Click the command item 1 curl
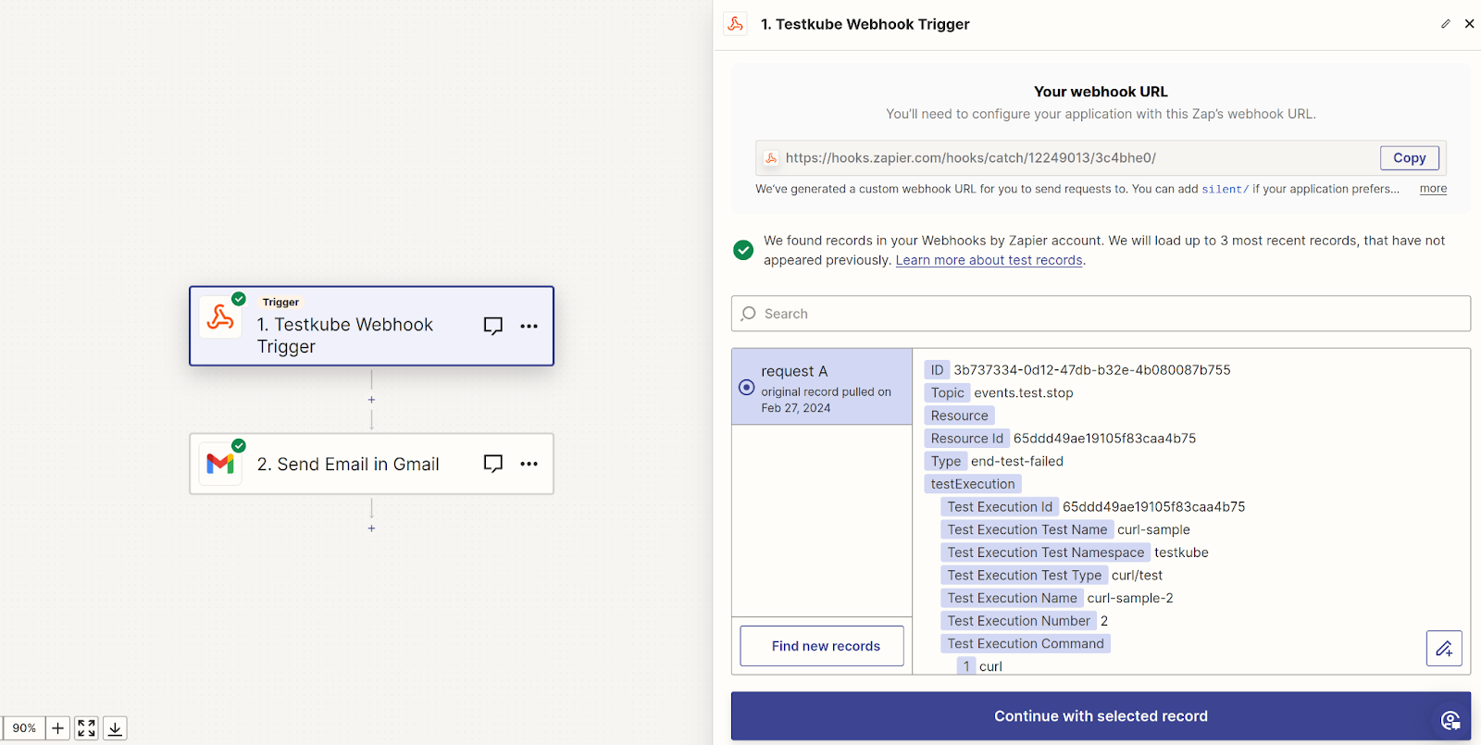The height and width of the screenshot is (745, 1481). 980,666
